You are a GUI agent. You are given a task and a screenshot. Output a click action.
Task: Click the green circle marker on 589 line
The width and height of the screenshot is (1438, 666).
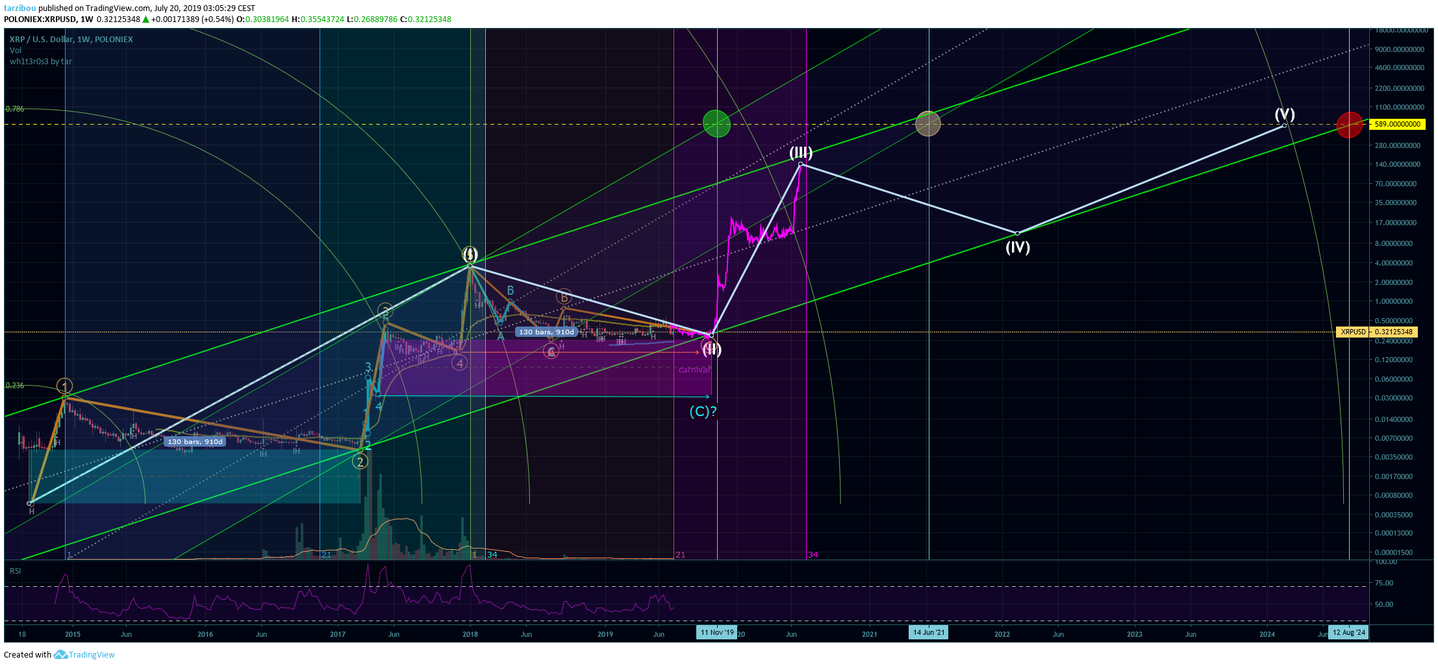pos(716,123)
